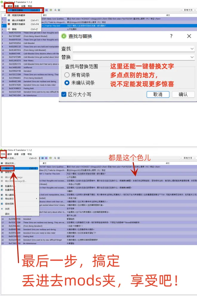Expand the 替换 combo box dropdown arrow
The height and width of the screenshot is (296, 197).
point(192,57)
